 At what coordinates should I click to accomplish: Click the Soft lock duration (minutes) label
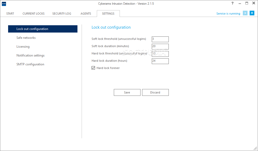[110, 46]
